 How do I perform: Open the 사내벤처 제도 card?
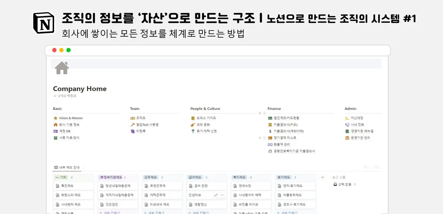[x=74, y=205]
